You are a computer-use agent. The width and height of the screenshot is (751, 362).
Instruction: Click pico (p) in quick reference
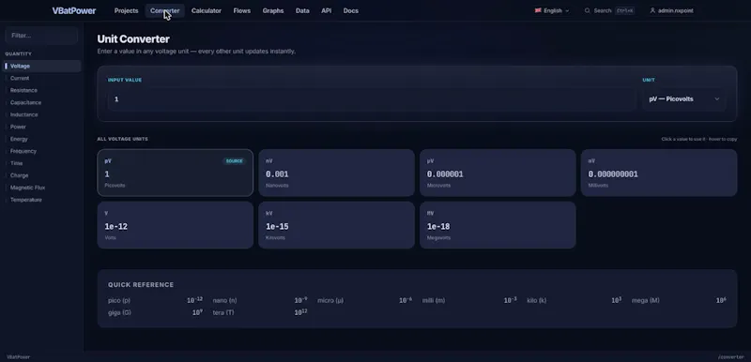coord(119,300)
